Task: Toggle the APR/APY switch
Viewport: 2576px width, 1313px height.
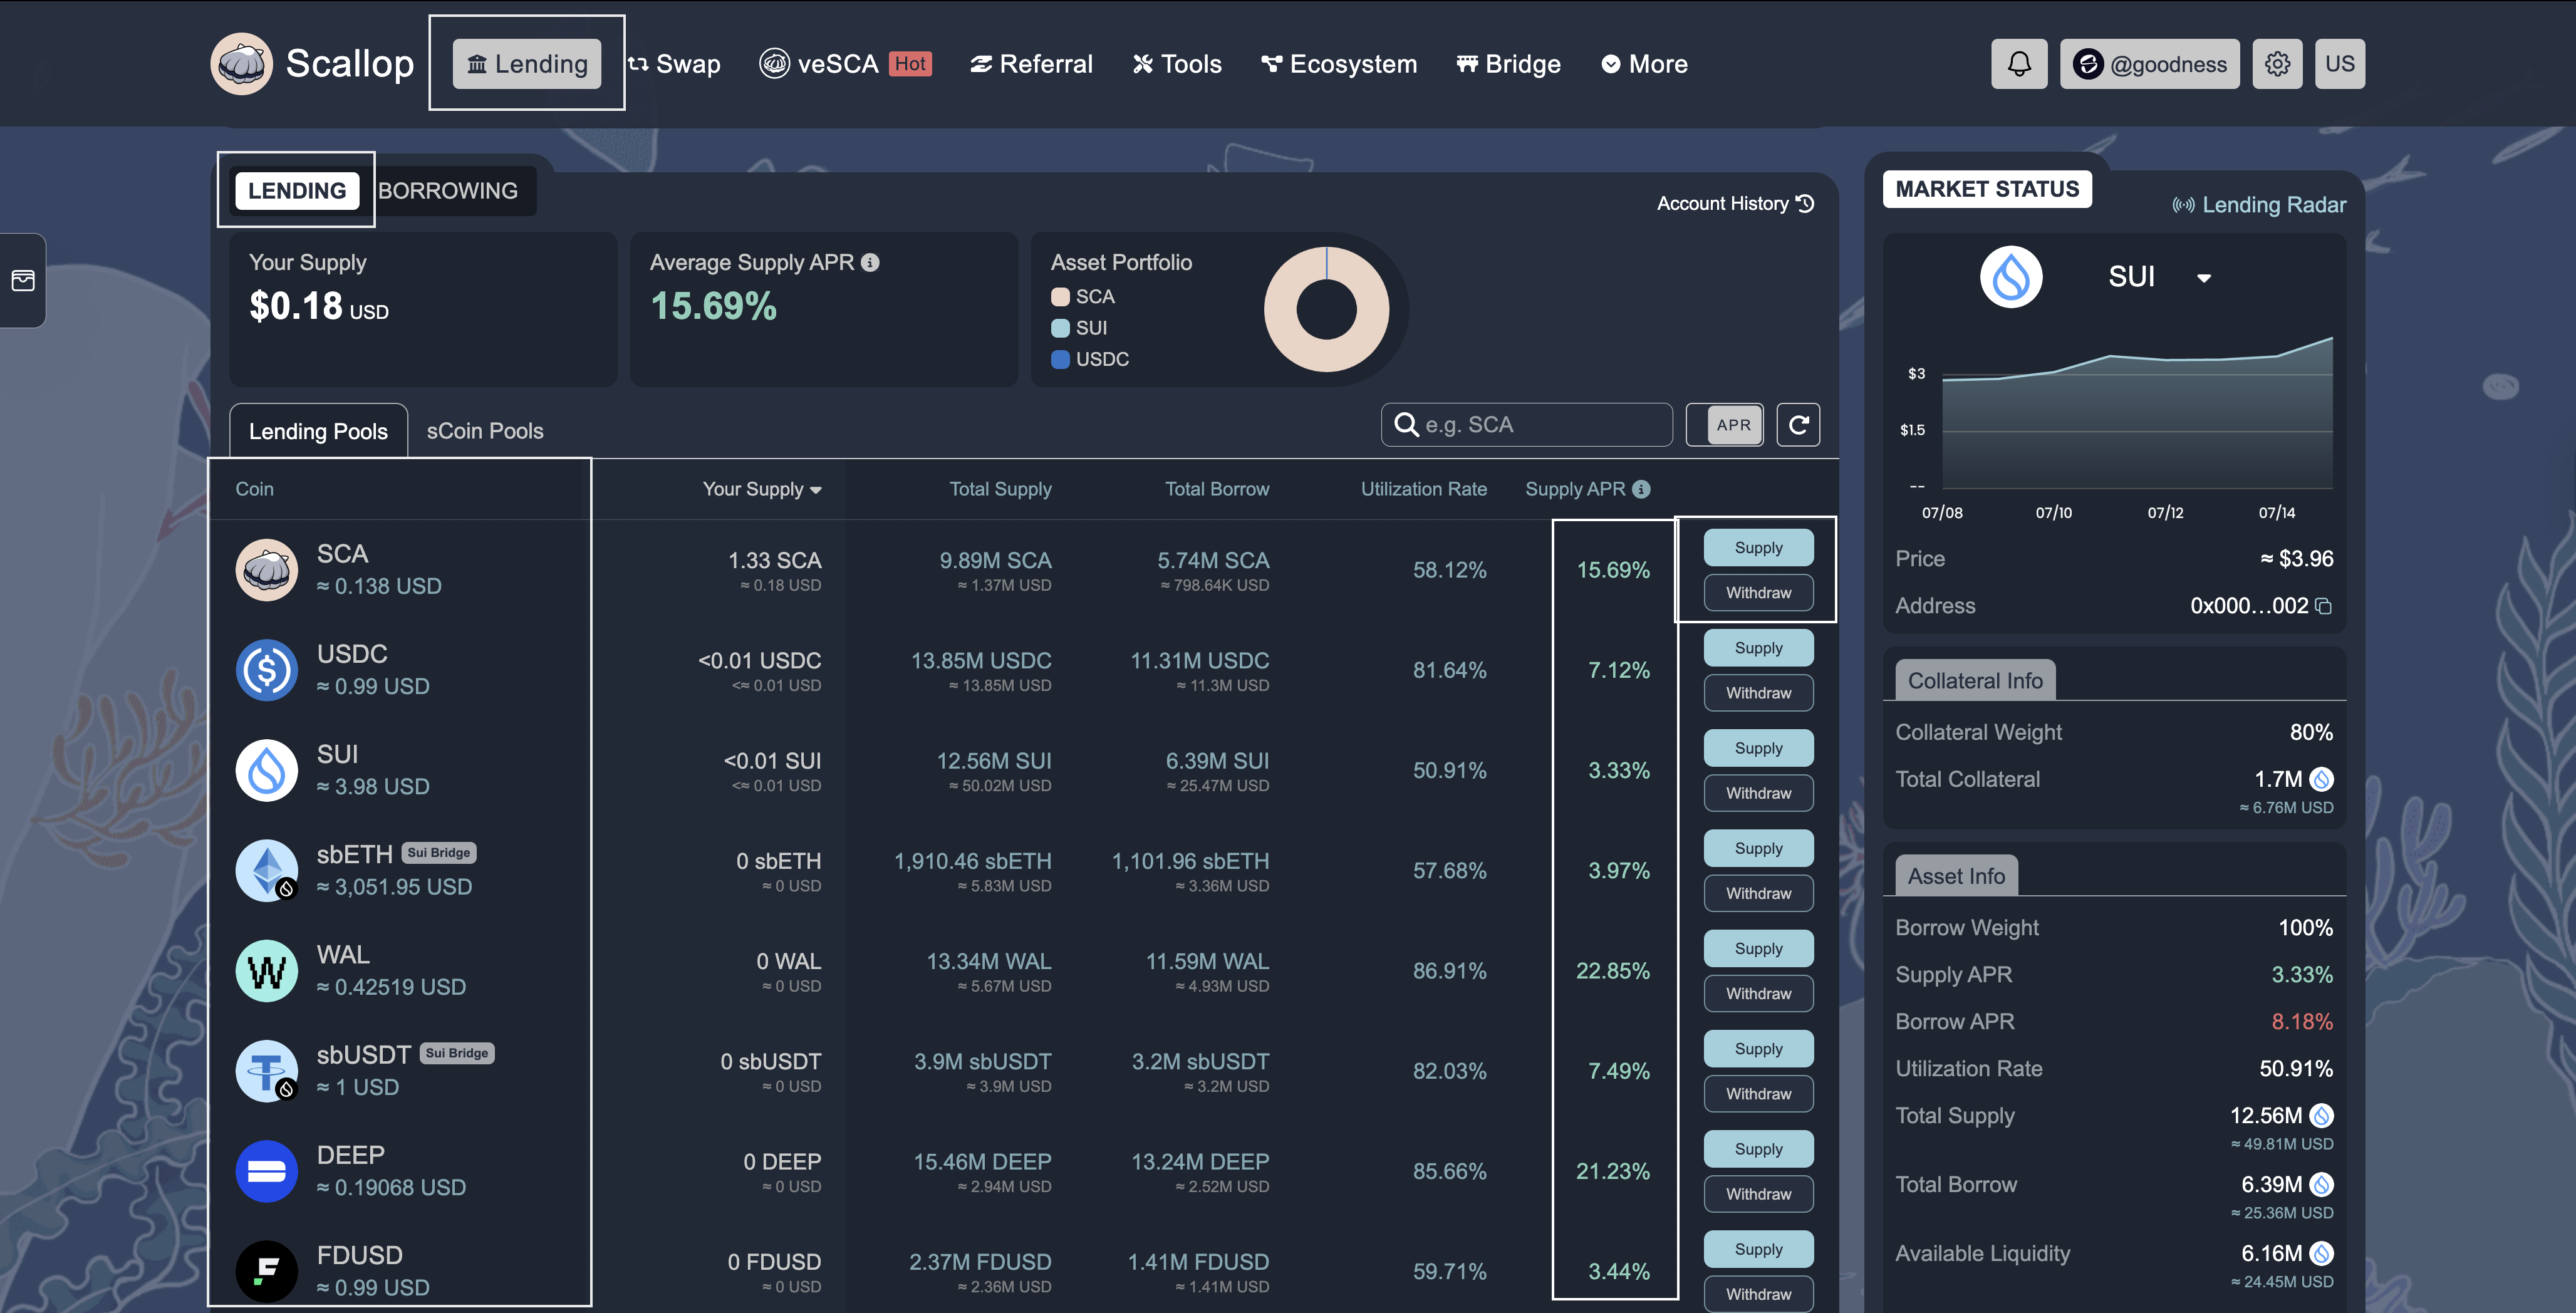Action: tap(1725, 425)
